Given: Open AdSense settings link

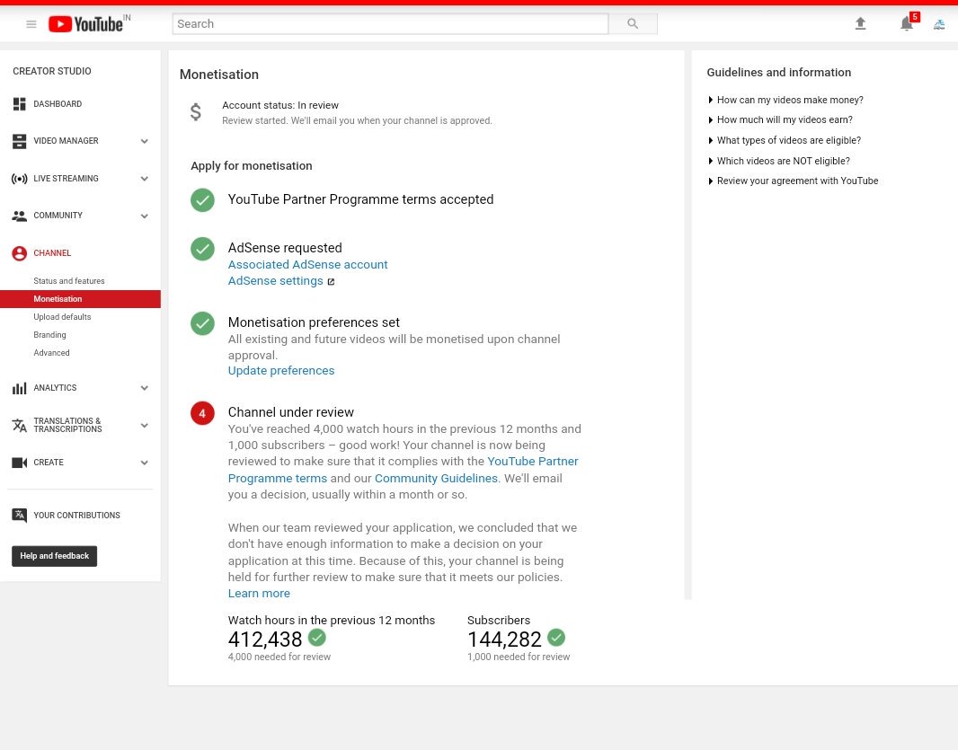Looking at the screenshot, I should coord(276,281).
